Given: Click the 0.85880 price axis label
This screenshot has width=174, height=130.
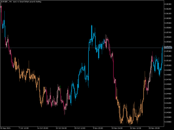Looking at the screenshot, I should 168,28.
